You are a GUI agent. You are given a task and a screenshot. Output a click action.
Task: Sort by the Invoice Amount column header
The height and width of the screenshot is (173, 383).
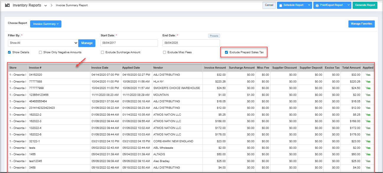[215, 68]
